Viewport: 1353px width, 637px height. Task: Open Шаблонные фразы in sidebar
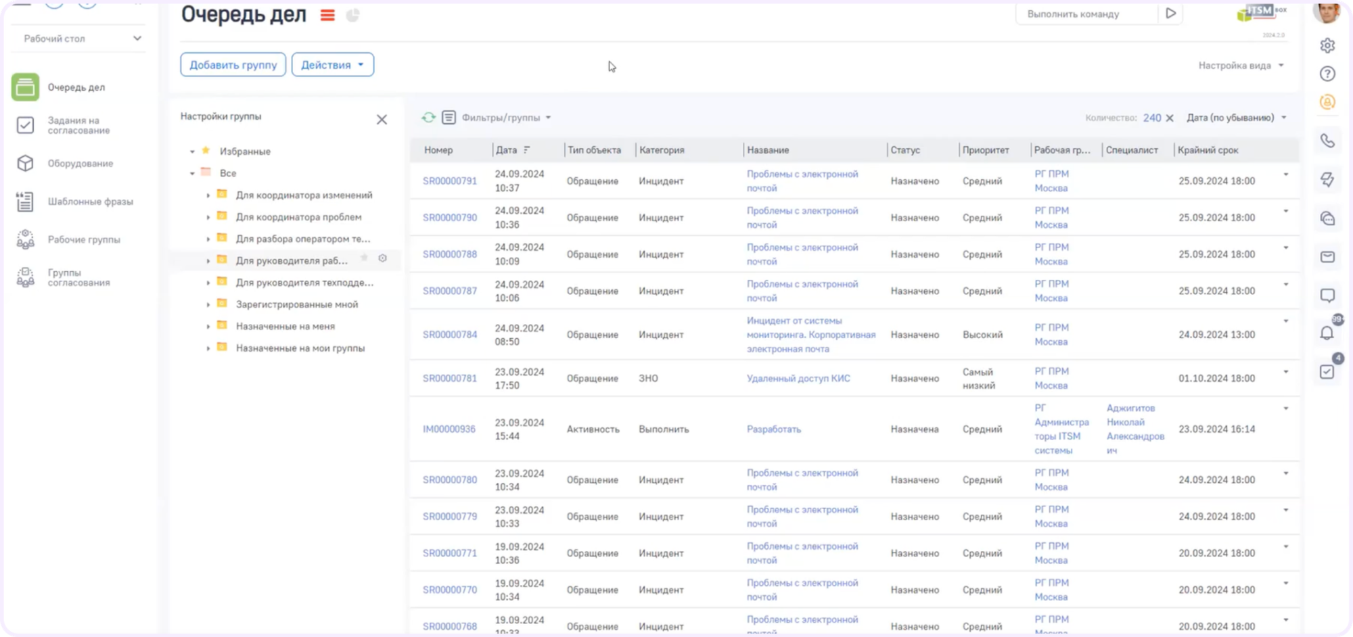(74, 202)
